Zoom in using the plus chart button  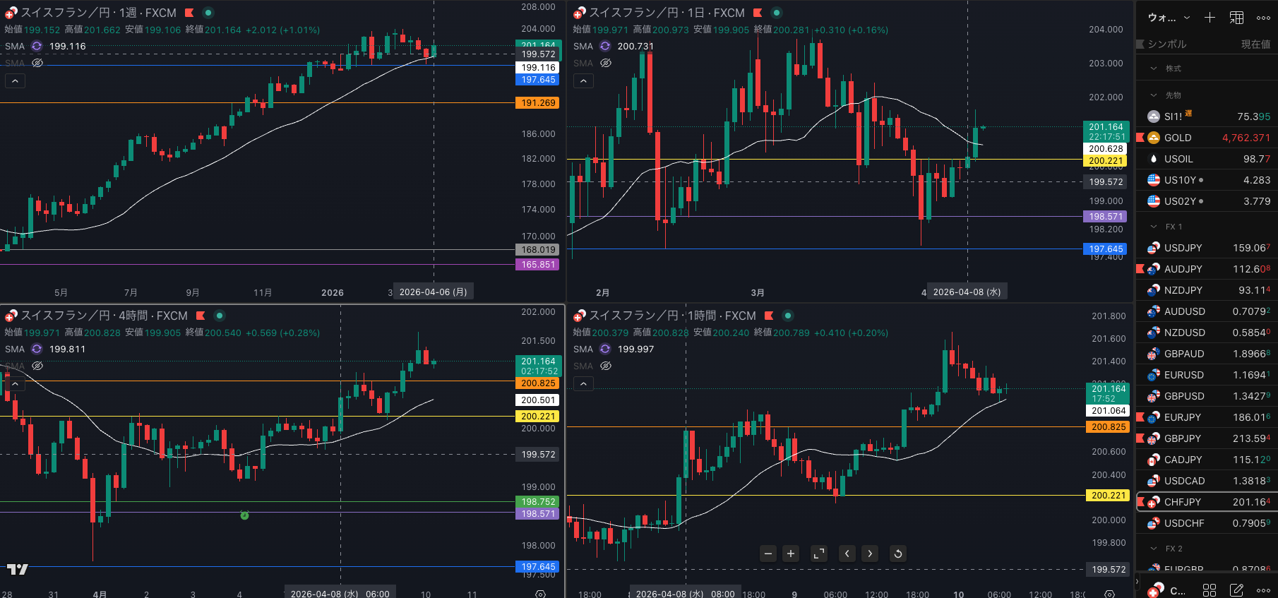pos(791,554)
